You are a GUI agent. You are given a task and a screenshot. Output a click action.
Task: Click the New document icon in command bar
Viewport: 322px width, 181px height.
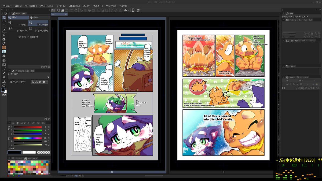pos(58,10)
